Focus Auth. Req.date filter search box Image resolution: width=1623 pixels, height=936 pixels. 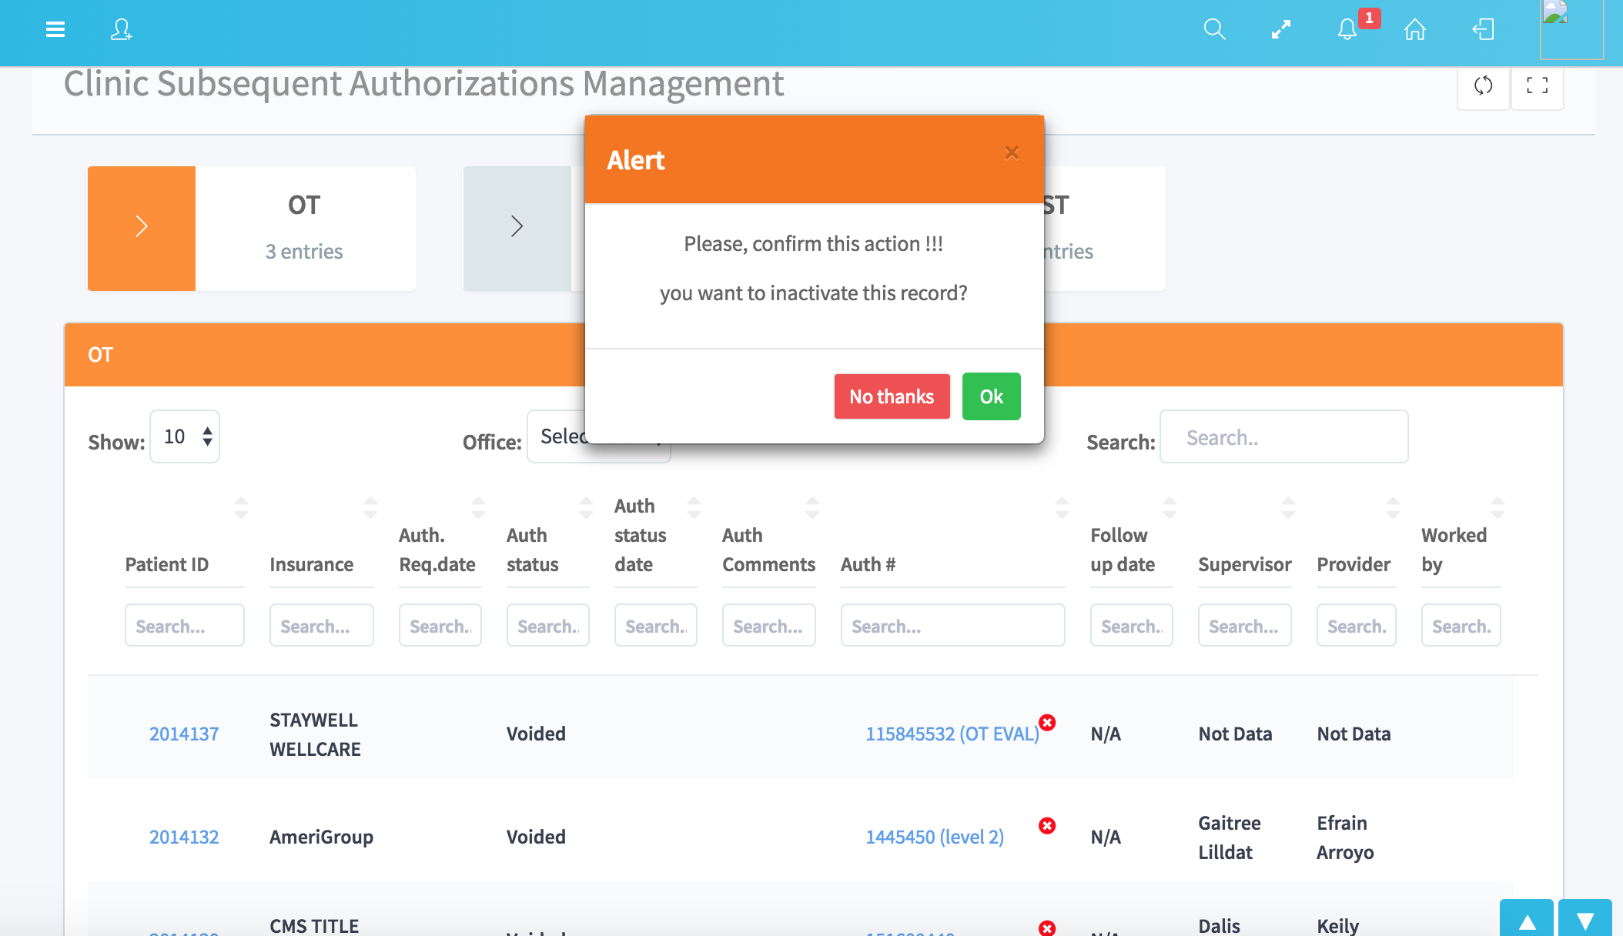[x=440, y=625]
